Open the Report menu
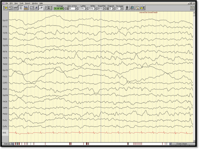Viewport: 199px width, 149px height. (x=28, y=3)
